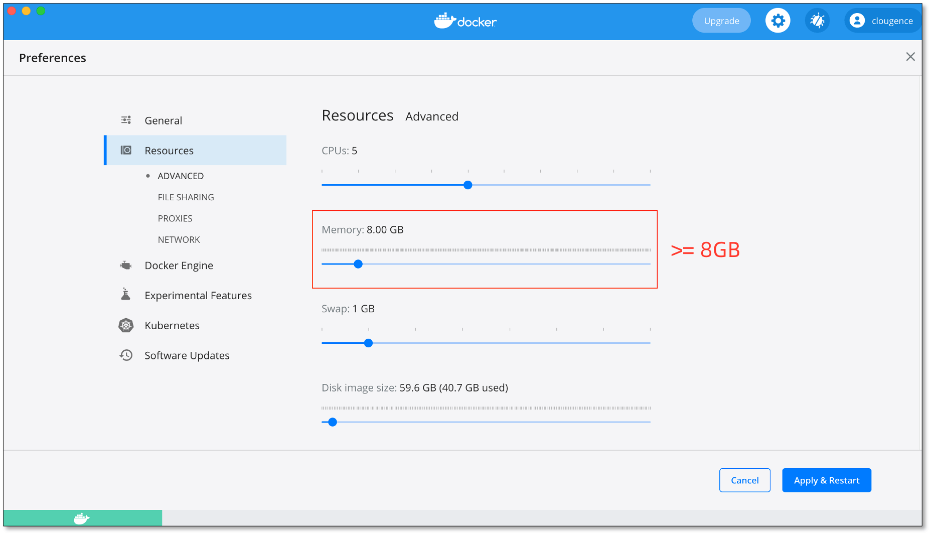This screenshot has height=537, width=932.
Task: Click the Docker Engine icon in sidebar
Action: point(126,265)
